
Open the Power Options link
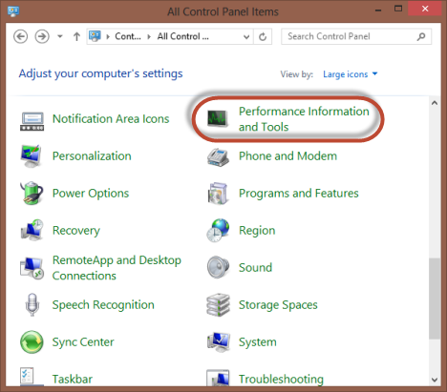tap(91, 194)
